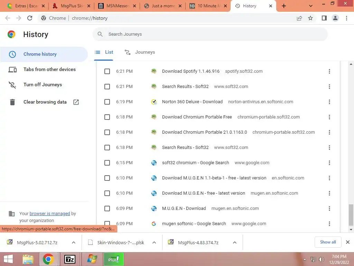Expand options for MsgPlus-5.02.712.7z download

[74, 242]
